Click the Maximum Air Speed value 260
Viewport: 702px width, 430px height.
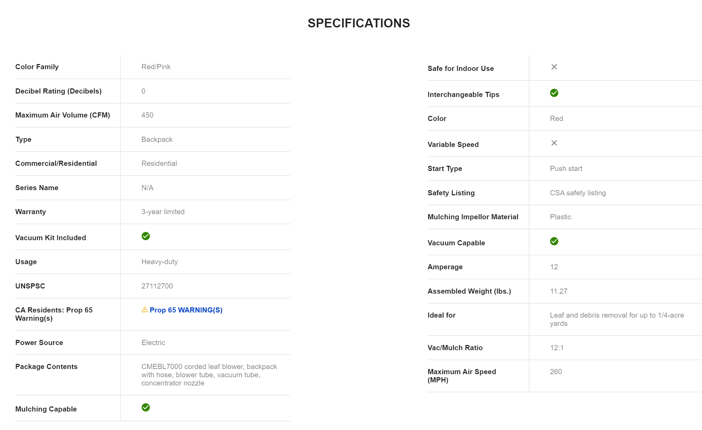(556, 372)
